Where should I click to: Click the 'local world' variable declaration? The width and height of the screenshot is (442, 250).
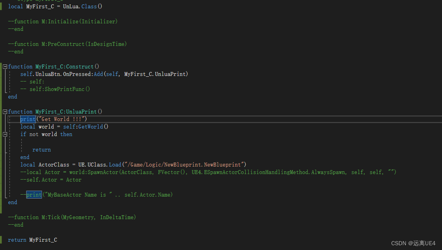click(x=37, y=127)
